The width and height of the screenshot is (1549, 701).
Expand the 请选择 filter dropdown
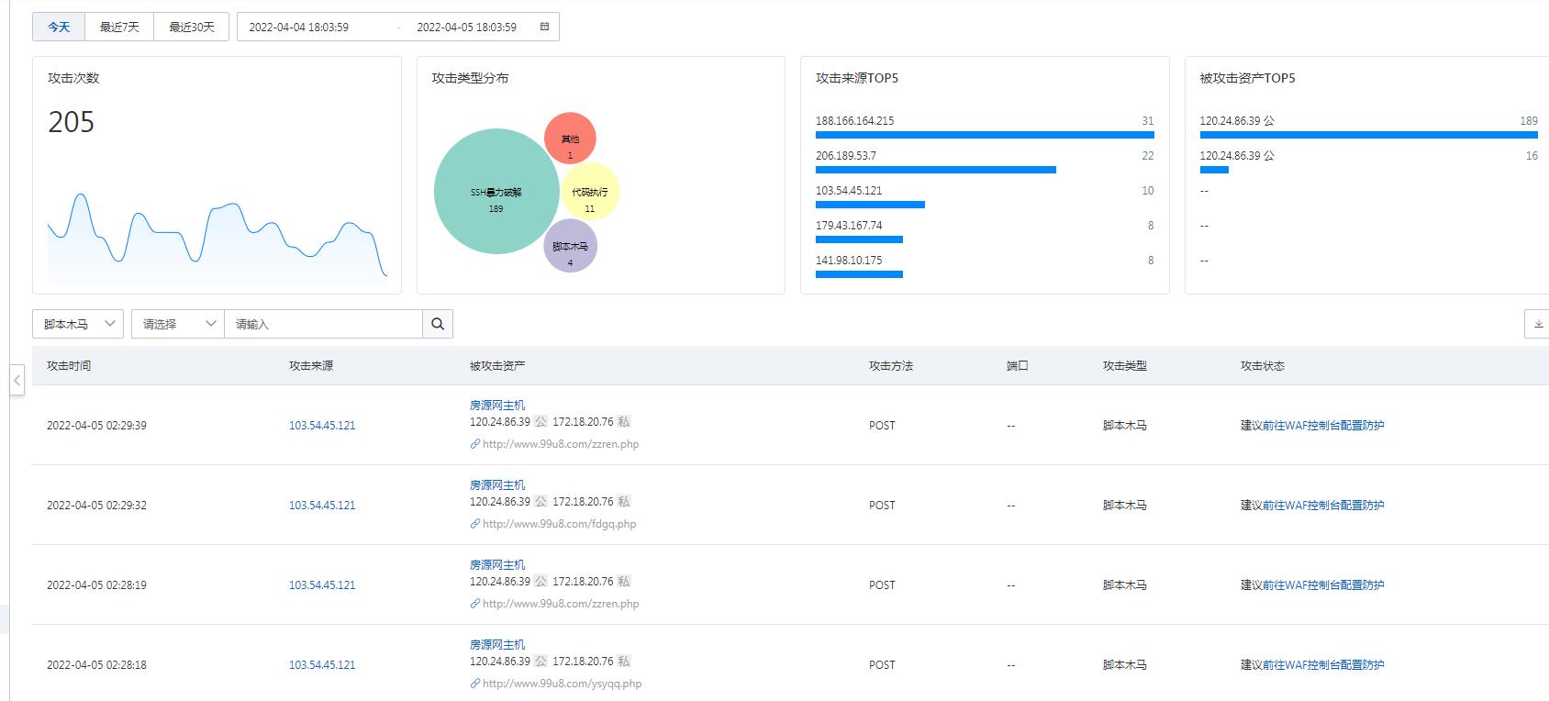[x=178, y=324]
